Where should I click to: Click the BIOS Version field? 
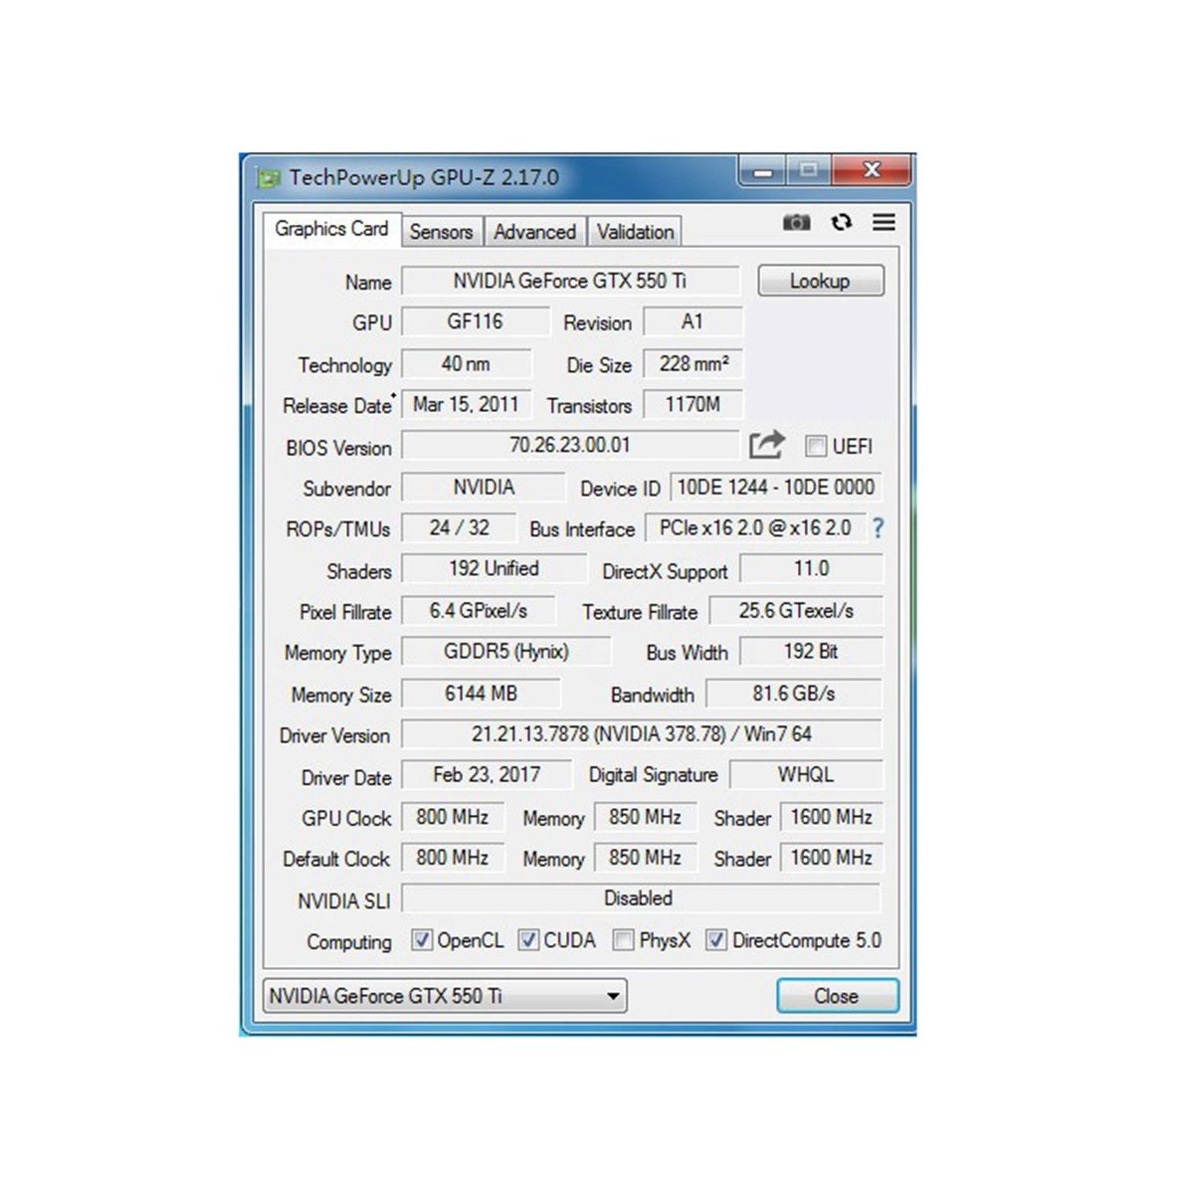tap(569, 445)
